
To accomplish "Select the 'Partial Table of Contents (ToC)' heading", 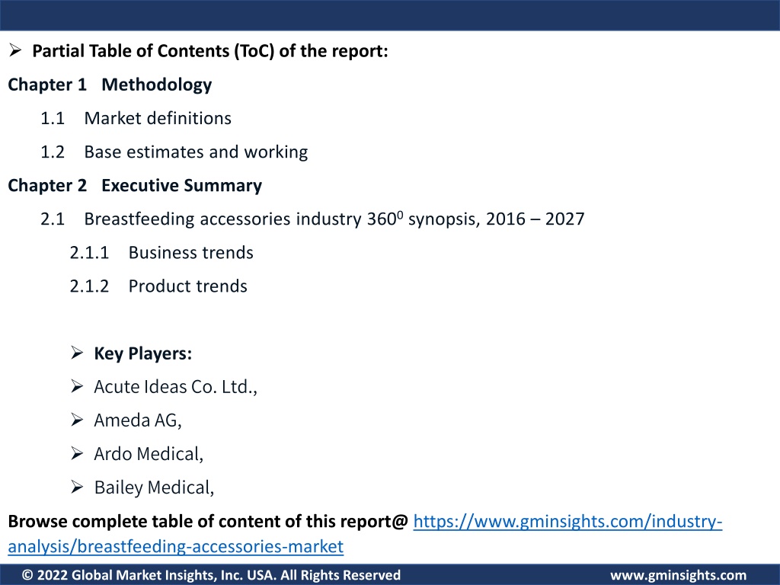I will click(210, 51).
